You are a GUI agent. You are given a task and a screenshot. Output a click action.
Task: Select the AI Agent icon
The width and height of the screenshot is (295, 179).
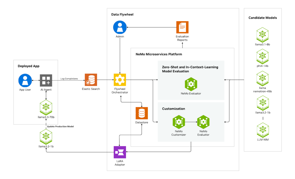coord(46,81)
